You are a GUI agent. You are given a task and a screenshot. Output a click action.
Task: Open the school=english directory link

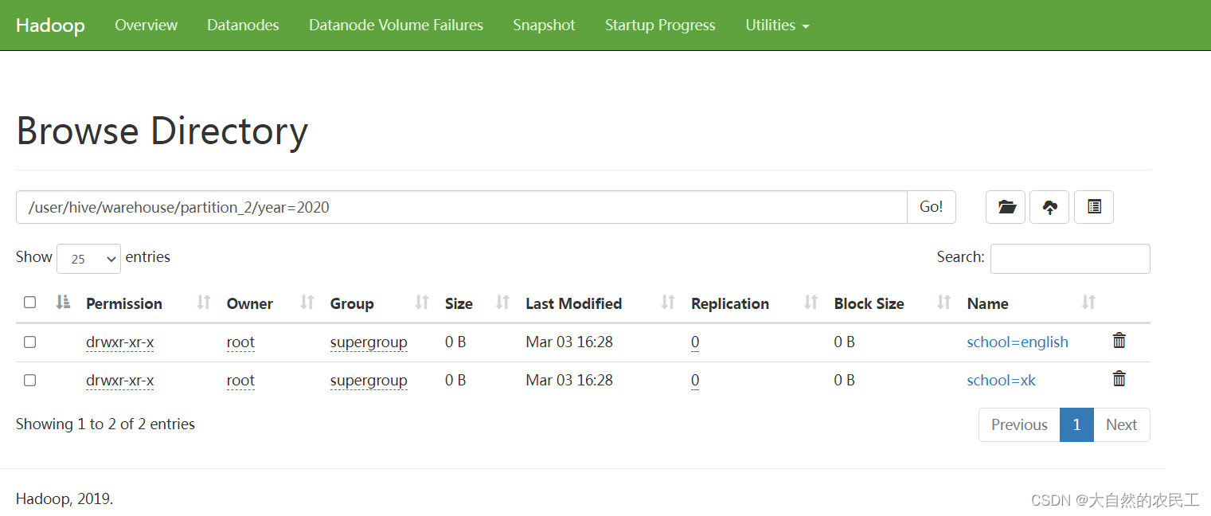(x=1018, y=342)
